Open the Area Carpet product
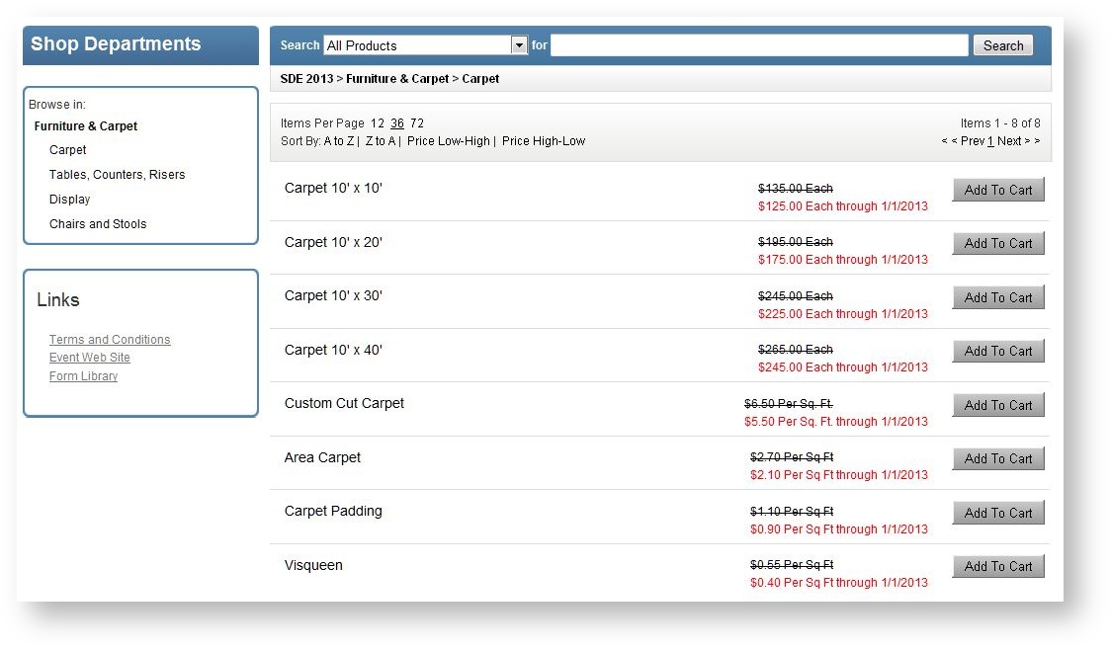1111x649 pixels. pyautogui.click(x=322, y=457)
